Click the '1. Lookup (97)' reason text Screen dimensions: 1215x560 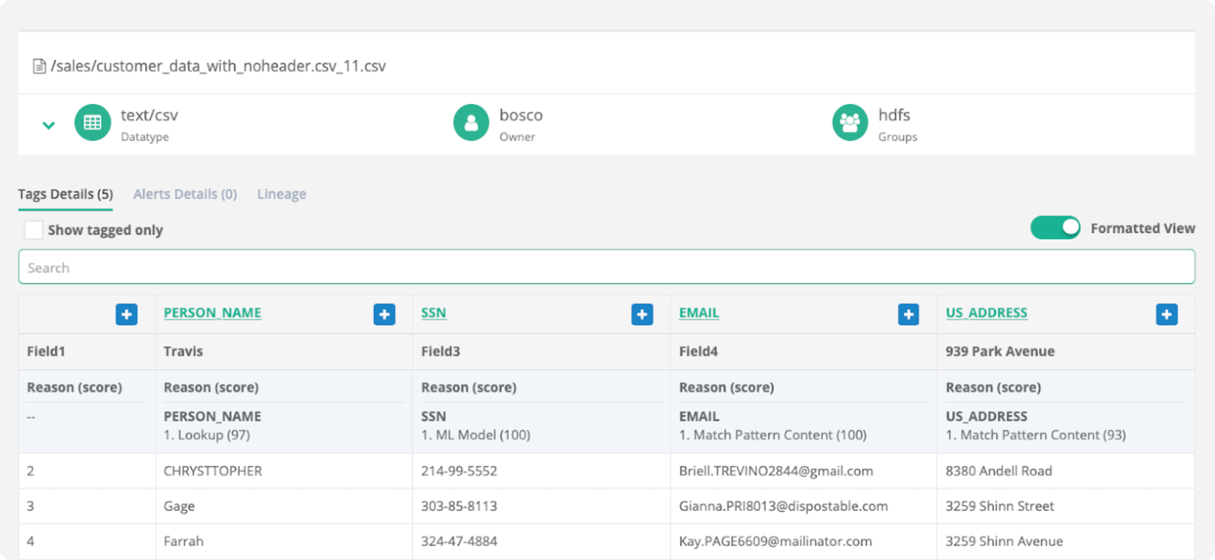coord(207,435)
